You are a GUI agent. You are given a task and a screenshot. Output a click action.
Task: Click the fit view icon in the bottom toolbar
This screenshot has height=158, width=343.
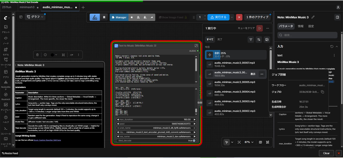[239, 142]
